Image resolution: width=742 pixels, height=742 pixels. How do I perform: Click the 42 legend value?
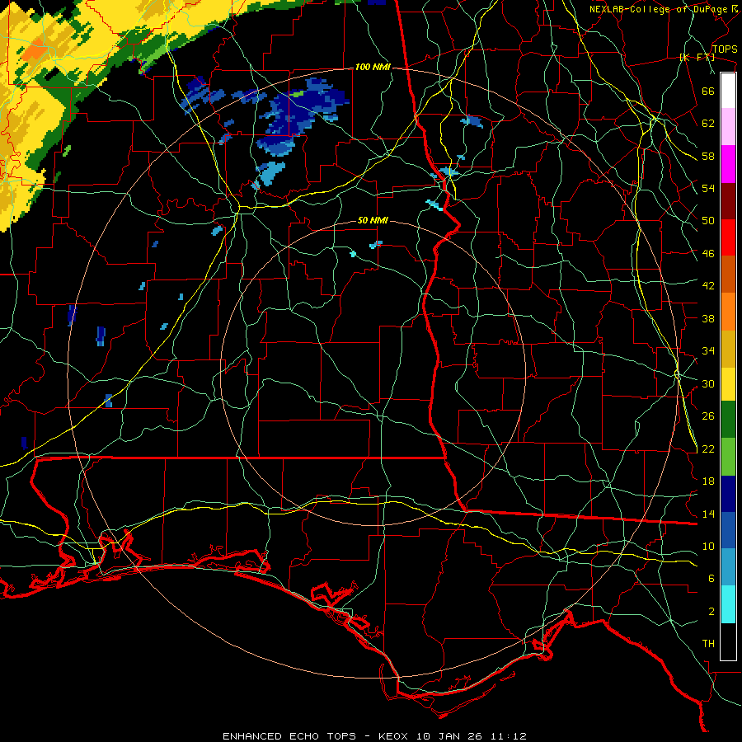[708, 286]
